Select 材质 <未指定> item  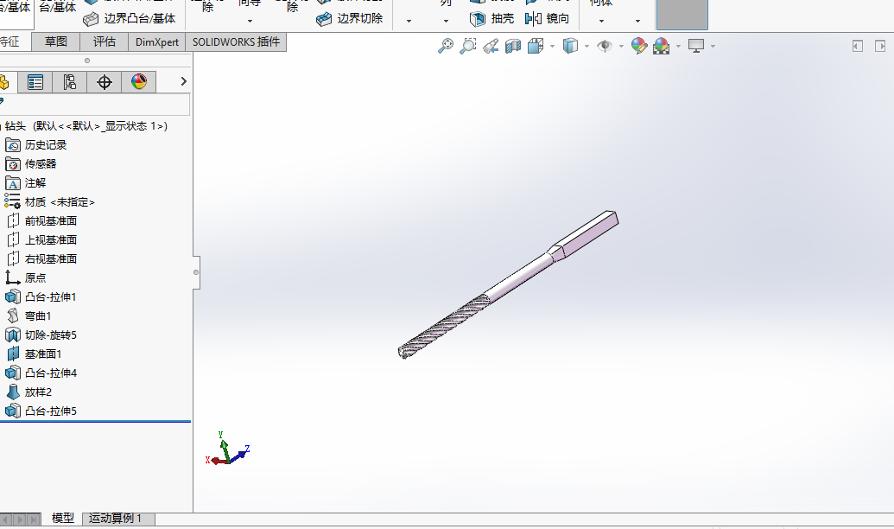point(49,202)
